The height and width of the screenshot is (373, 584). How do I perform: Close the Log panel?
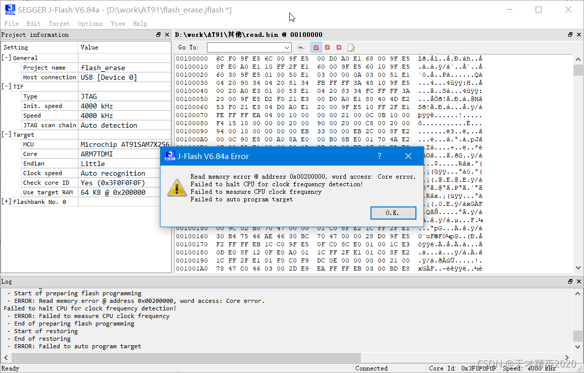579,282
